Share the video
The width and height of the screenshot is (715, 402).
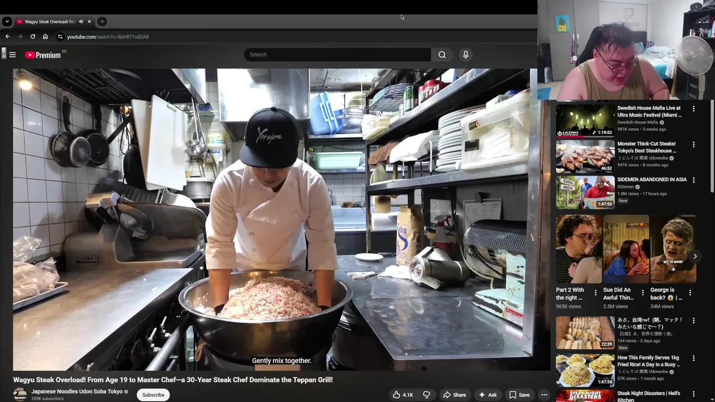tap(454, 395)
